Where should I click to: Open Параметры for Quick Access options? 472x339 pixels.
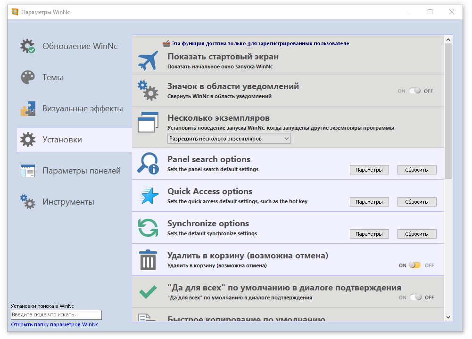369,202
